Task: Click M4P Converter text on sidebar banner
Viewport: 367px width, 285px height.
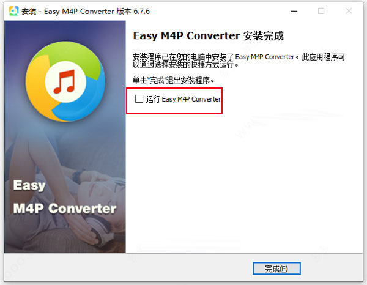Action: (65, 209)
